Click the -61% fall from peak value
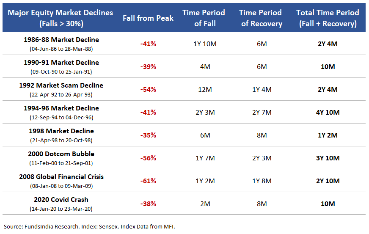 click(148, 181)
